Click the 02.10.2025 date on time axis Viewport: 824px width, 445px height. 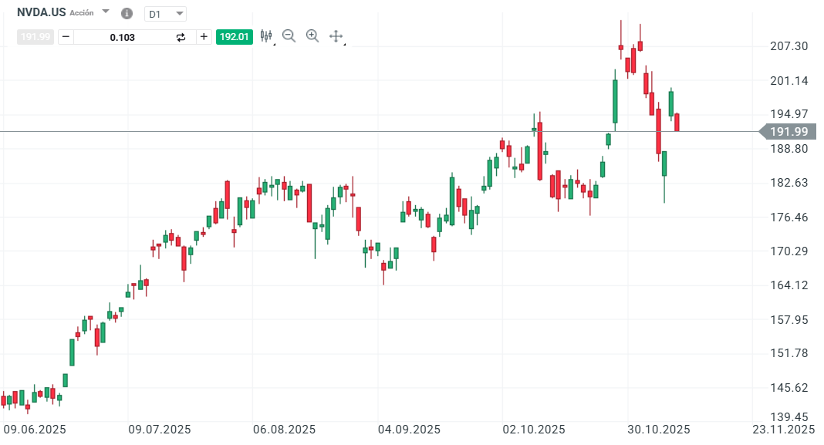pyautogui.click(x=533, y=430)
